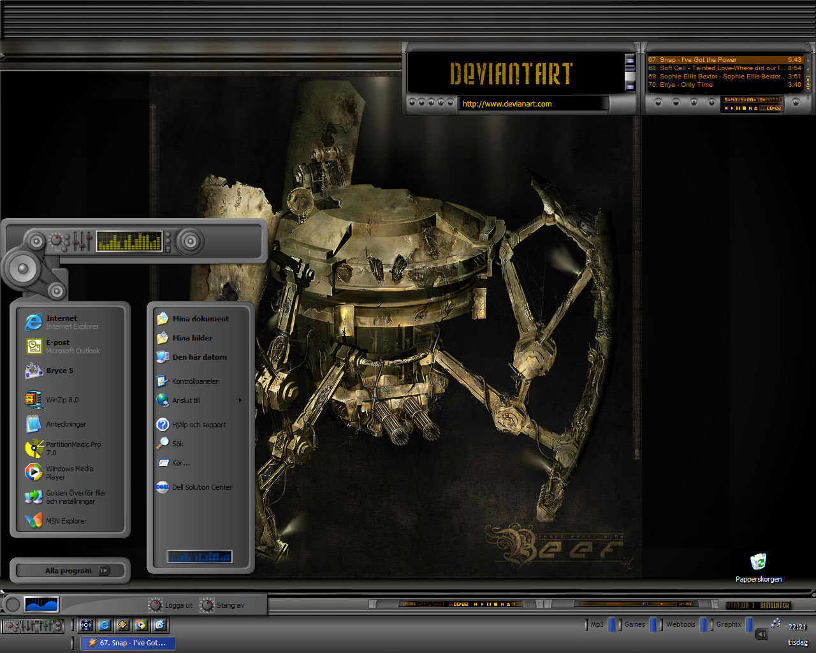Click Internet Explorer quick launch icon

pyautogui.click(x=104, y=625)
